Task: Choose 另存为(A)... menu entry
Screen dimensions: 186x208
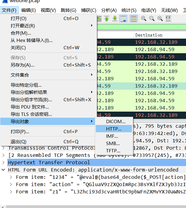Action: pyautogui.click(x=48, y=65)
